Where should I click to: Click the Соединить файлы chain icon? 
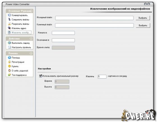[9, 19]
